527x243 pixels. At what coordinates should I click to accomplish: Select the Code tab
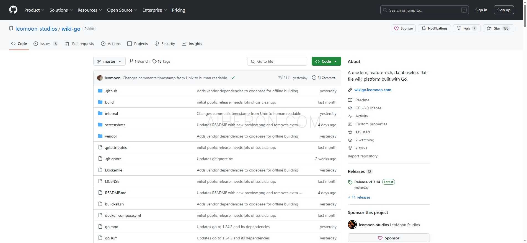(19, 44)
